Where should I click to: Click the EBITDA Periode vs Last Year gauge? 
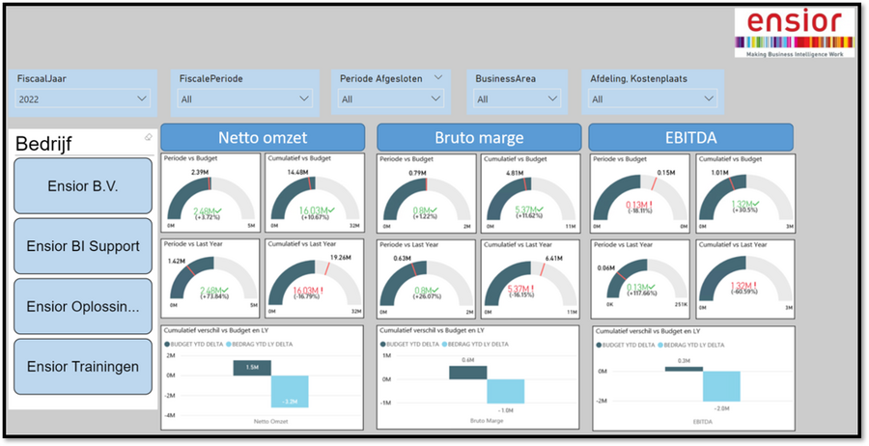click(x=640, y=279)
